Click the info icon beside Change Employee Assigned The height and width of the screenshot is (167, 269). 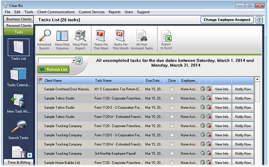coord(259,20)
